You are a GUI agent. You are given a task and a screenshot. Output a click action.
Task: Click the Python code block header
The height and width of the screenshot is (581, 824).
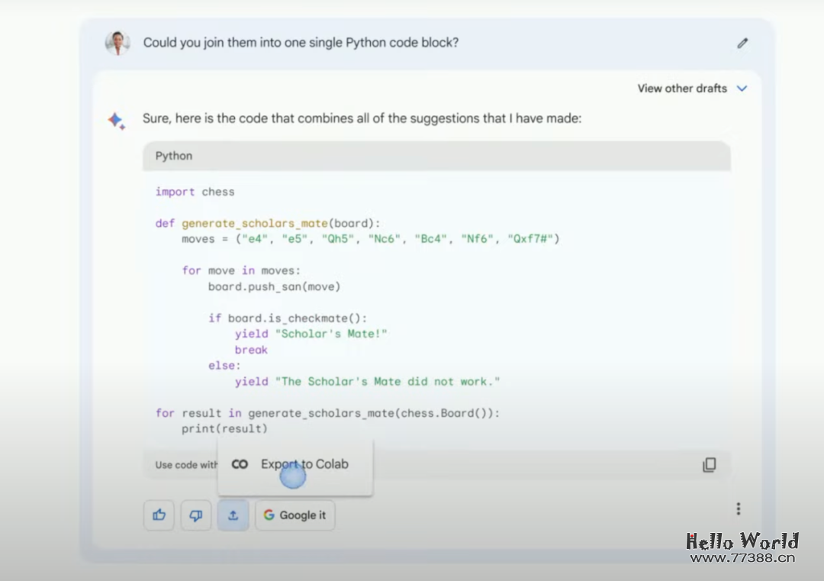(436, 156)
